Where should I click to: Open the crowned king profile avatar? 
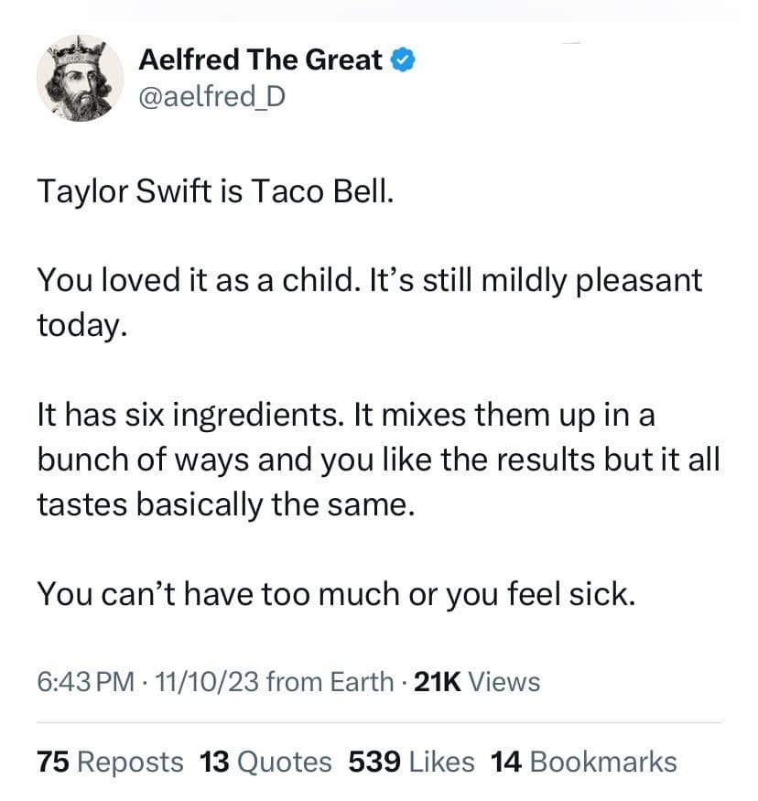(x=81, y=79)
